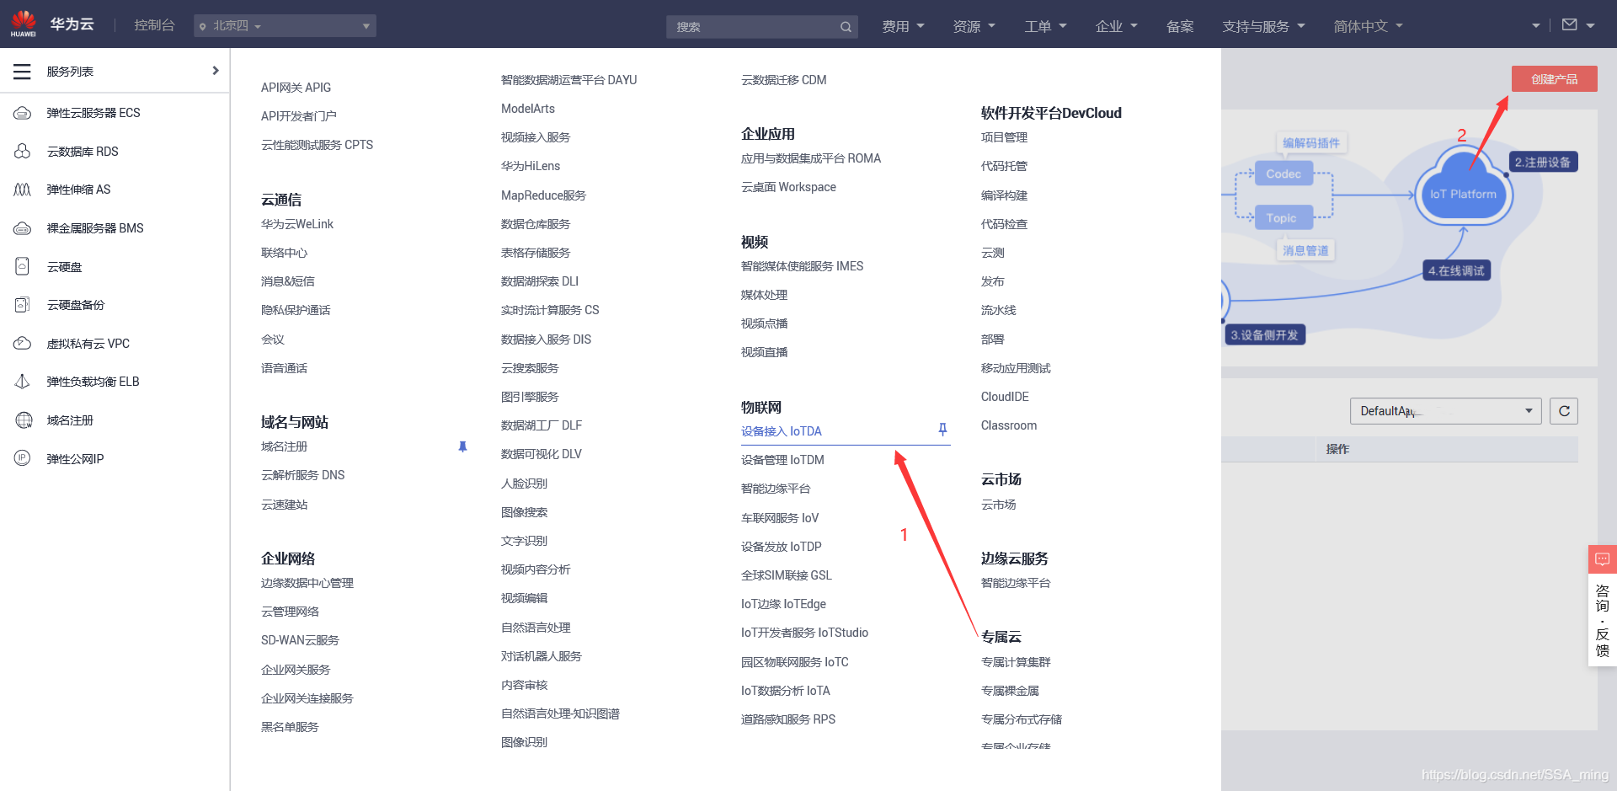
Task: Open ModelArts service link
Action: coord(527,109)
